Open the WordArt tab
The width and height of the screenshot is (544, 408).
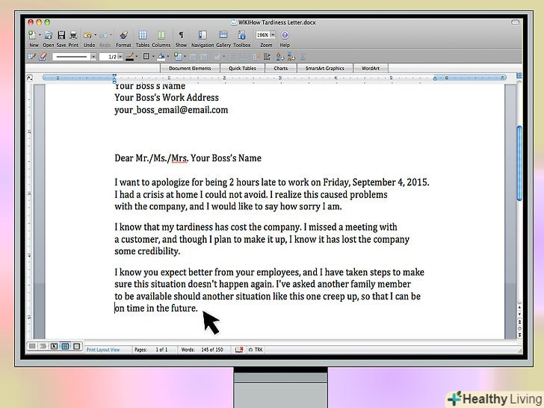(x=371, y=68)
